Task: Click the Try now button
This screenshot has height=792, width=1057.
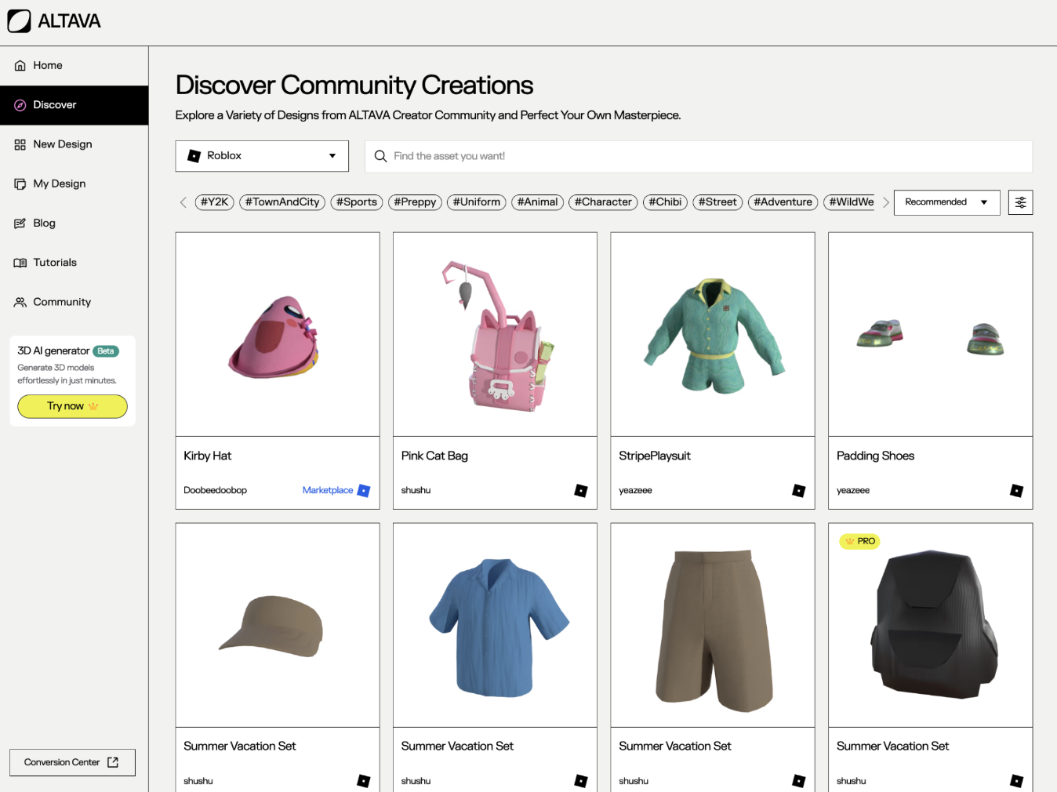Action: [72, 406]
